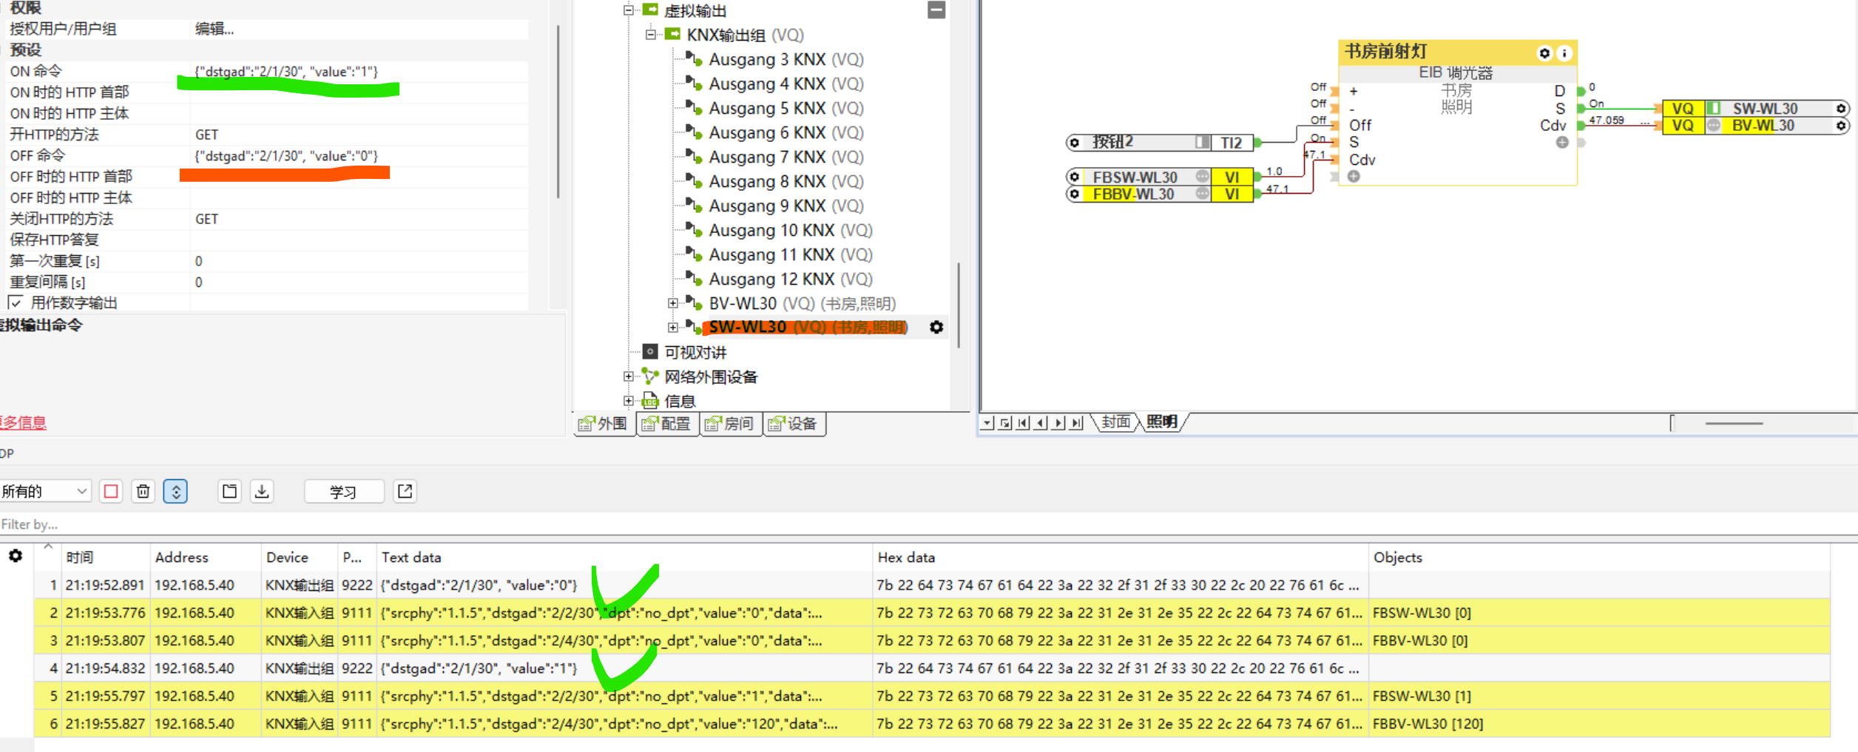Add output using plus below Cdv output
The image size is (1858, 752).
coord(1562,142)
